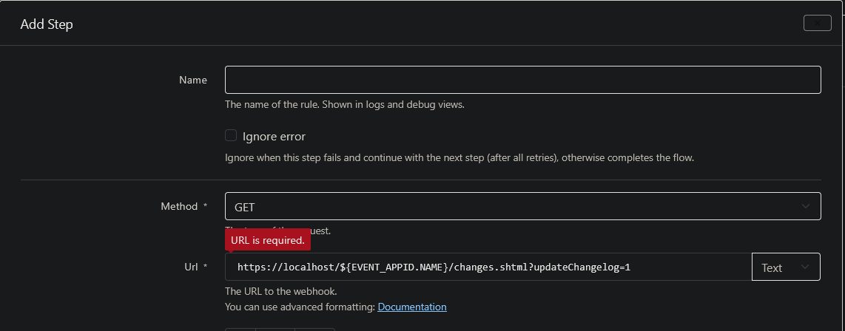Click 'The URL to the webhook' hint
Image resolution: width=845 pixels, height=331 pixels.
tap(280, 292)
